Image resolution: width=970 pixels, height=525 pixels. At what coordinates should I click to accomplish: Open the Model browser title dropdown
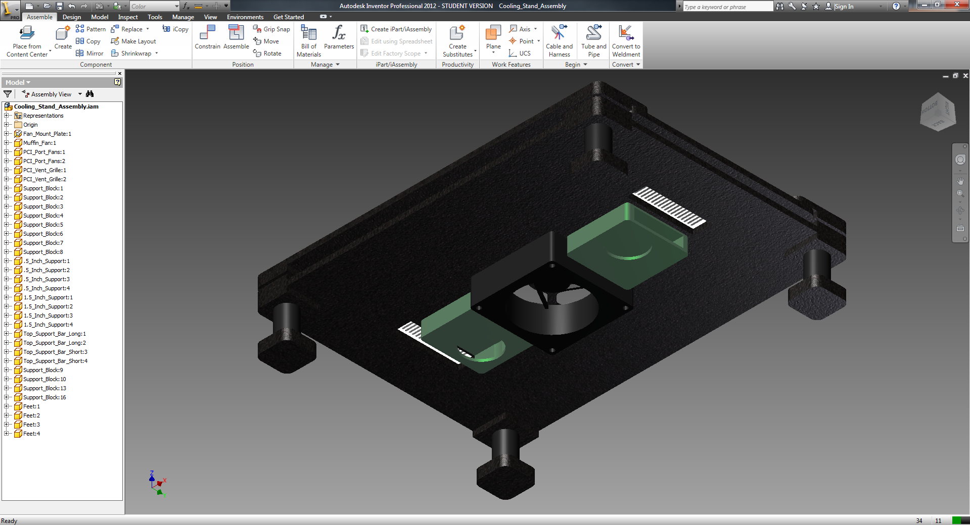pyautogui.click(x=28, y=82)
